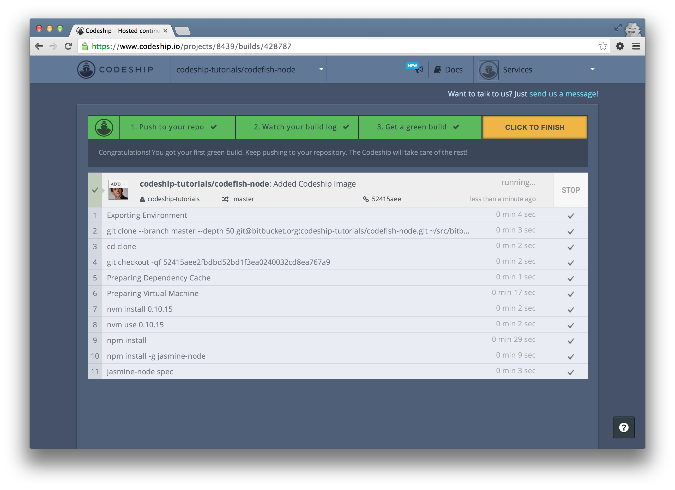Reload the page with the refresh icon
675x490 pixels.
pos(68,46)
